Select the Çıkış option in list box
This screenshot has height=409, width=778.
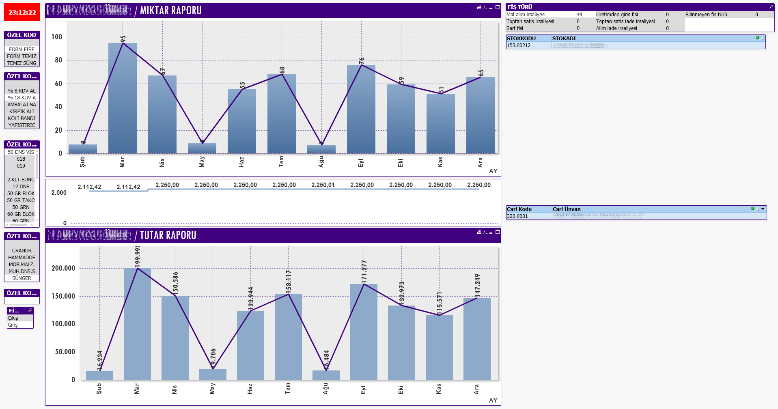point(13,318)
